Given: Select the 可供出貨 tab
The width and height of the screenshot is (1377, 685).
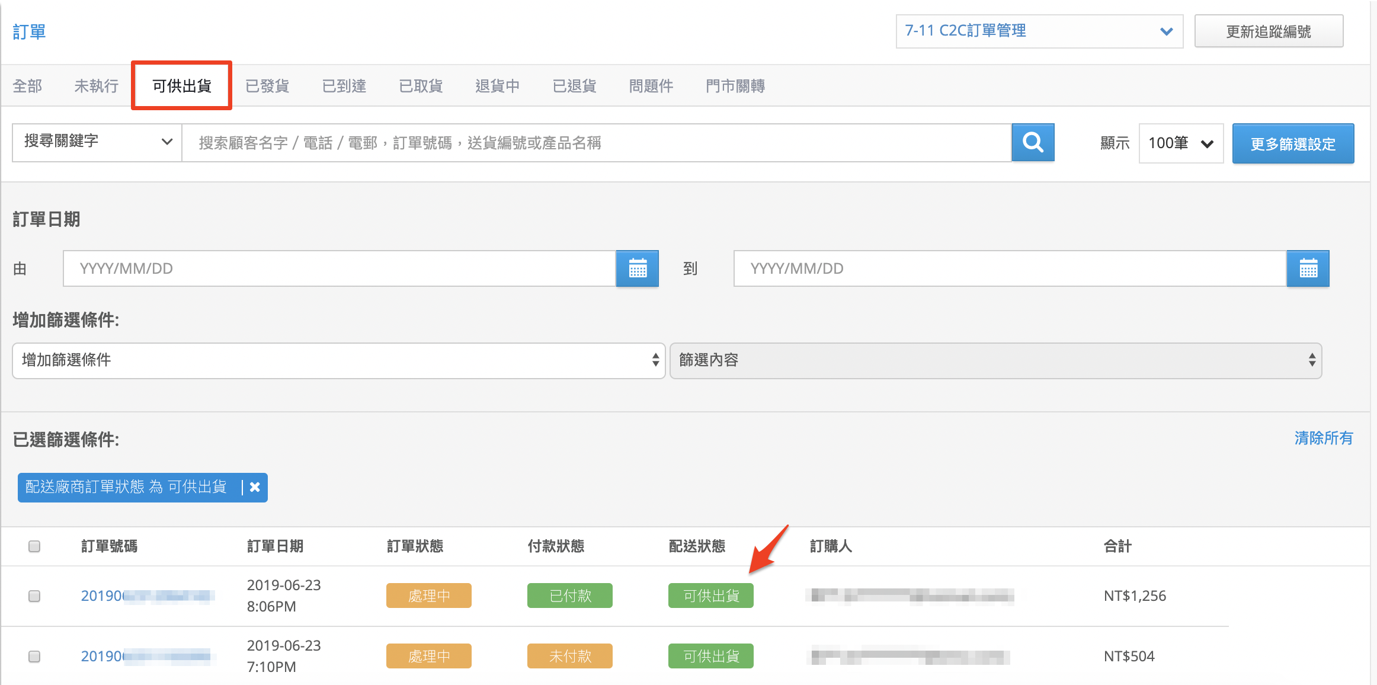Looking at the screenshot, I should click(181, 86).
